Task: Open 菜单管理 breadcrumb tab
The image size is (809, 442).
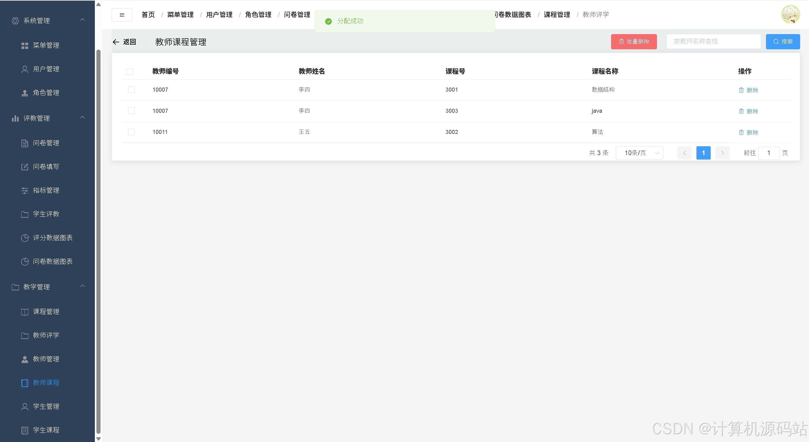Action: click(180, 15)
